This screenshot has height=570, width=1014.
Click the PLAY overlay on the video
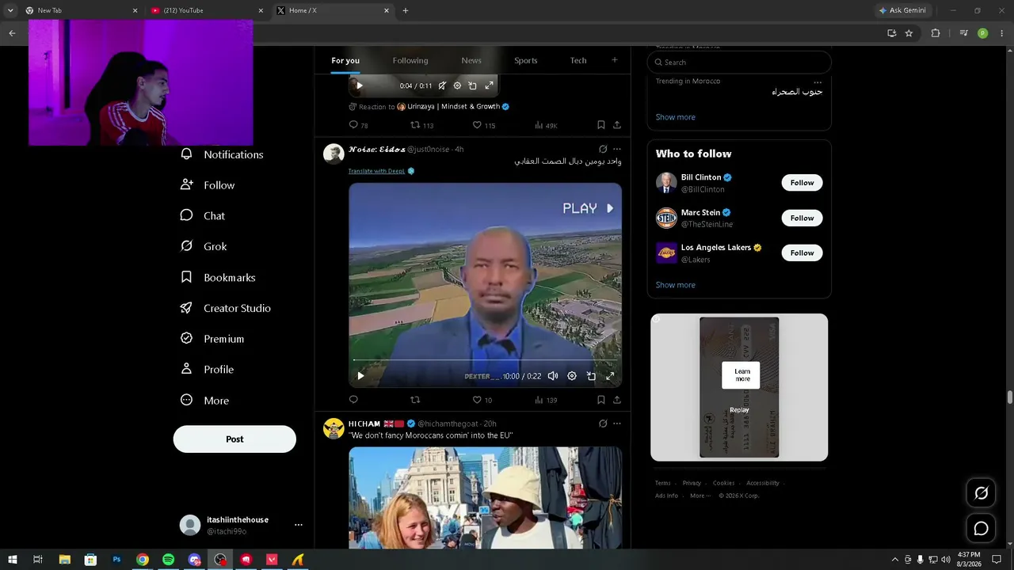point(588,208)
